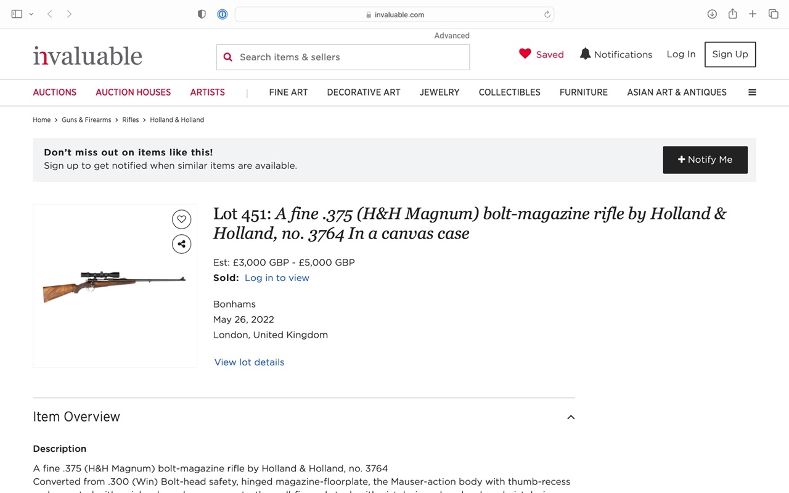Reload the current page
This screenshot has width=789, height=493.
point(547,14)
